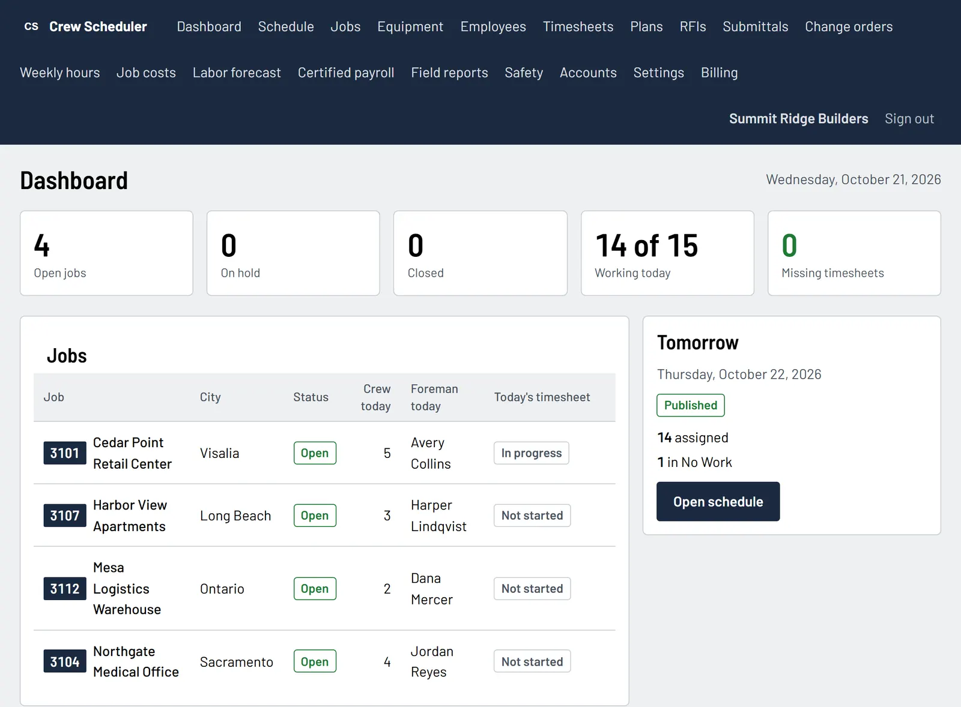Open the Accounts page
The height and width of the screenshot is (707, 961).
click(x=588, y=73)
